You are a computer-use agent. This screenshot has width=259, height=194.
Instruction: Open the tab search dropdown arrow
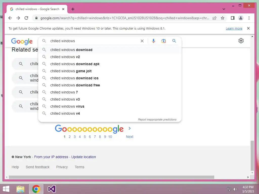224,9
